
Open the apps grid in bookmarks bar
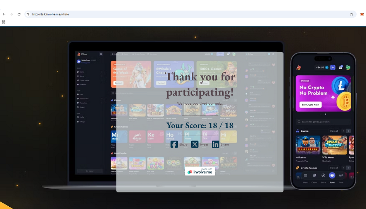[x=3, y=22]
